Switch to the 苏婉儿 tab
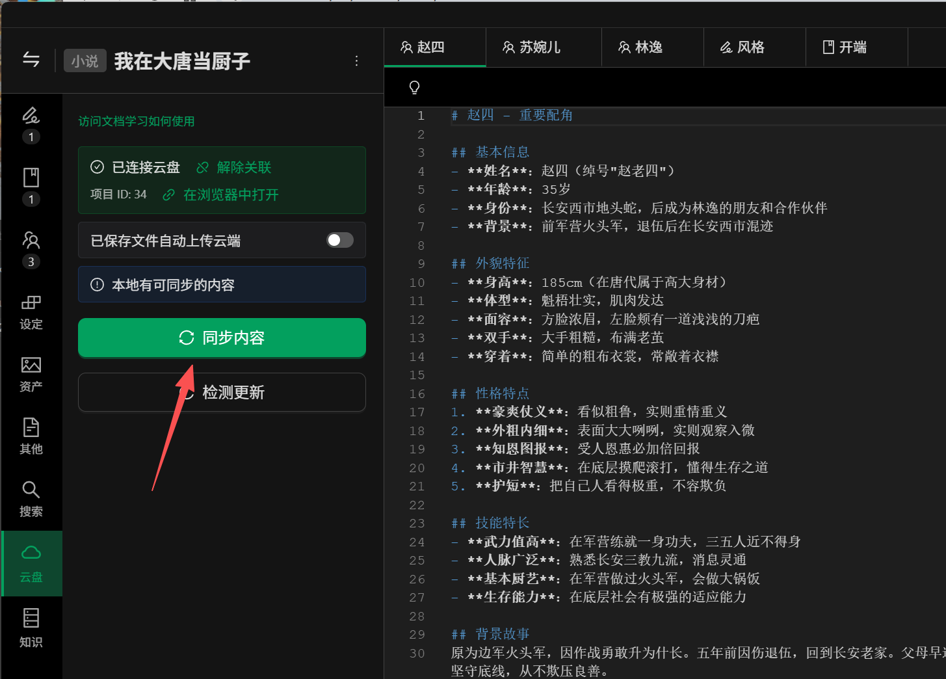The height and width of the screenshot is (679, 946). pos(532,47)
